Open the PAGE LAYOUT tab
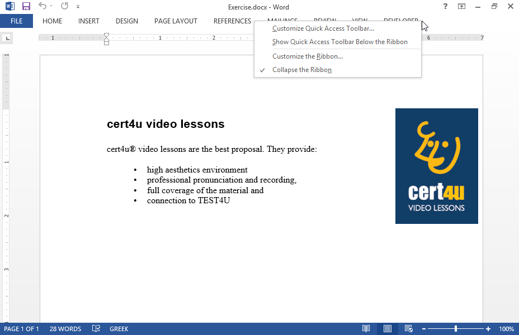 (x=176, y=21)
